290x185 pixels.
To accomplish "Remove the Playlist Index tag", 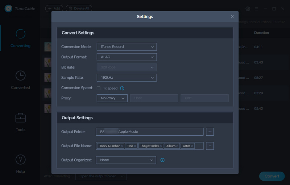I will coord(161,146).
